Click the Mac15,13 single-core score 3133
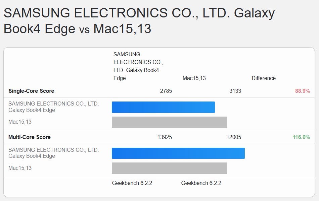319x201 pixels. click(x=235, y=91)
